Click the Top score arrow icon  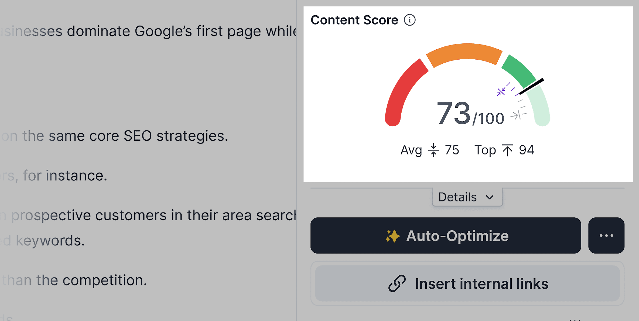pos(508,150)
